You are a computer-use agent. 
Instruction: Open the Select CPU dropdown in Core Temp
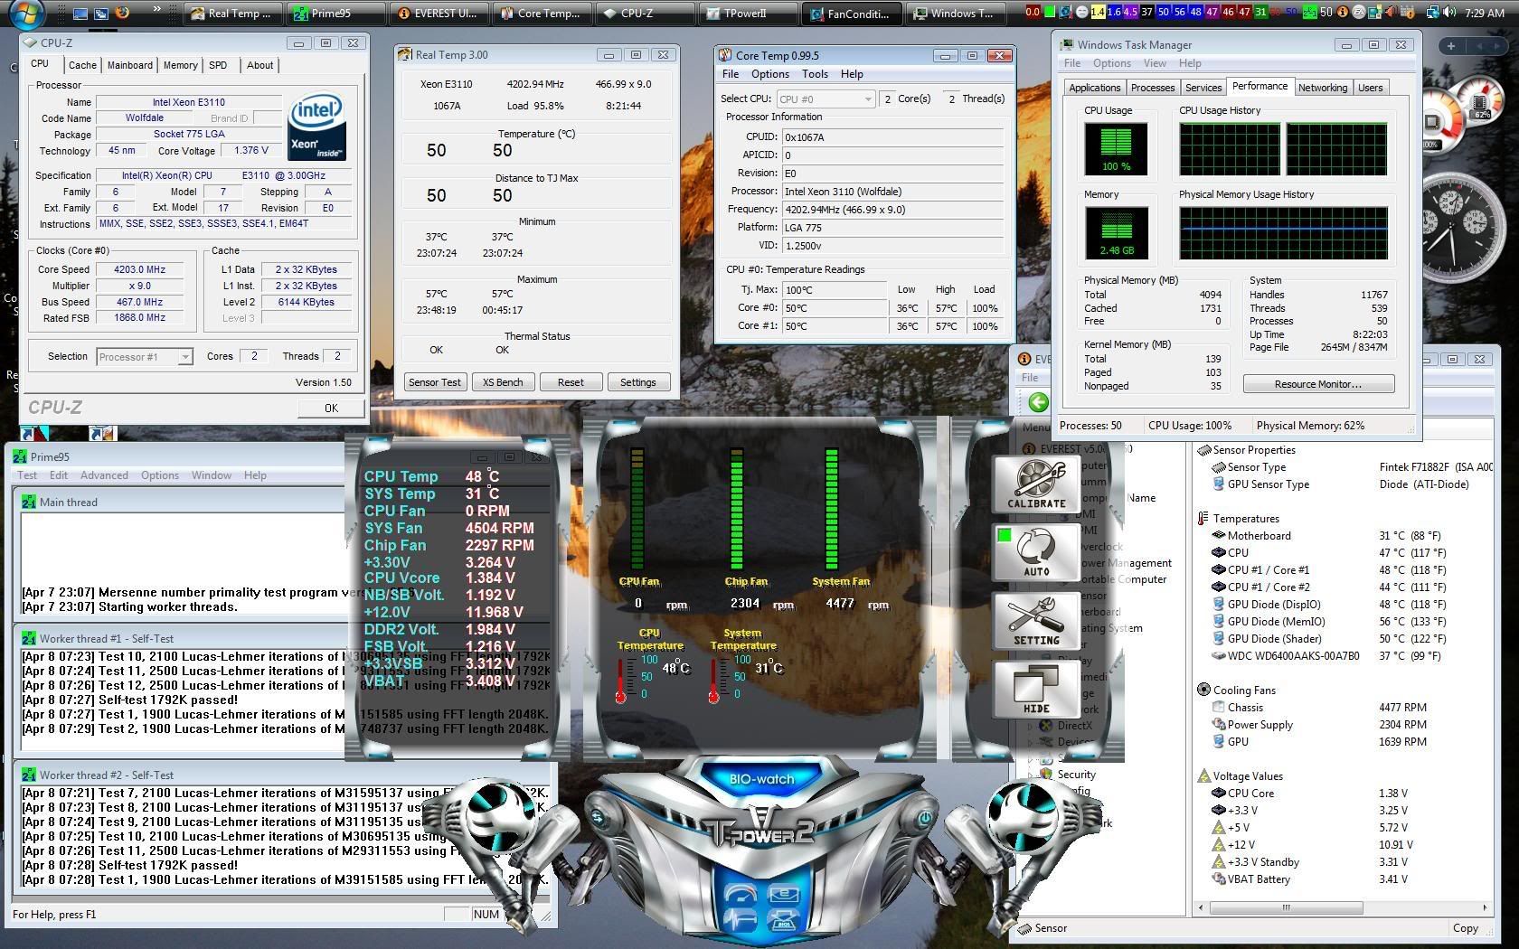pyautogui.click(x=825, y=99)
